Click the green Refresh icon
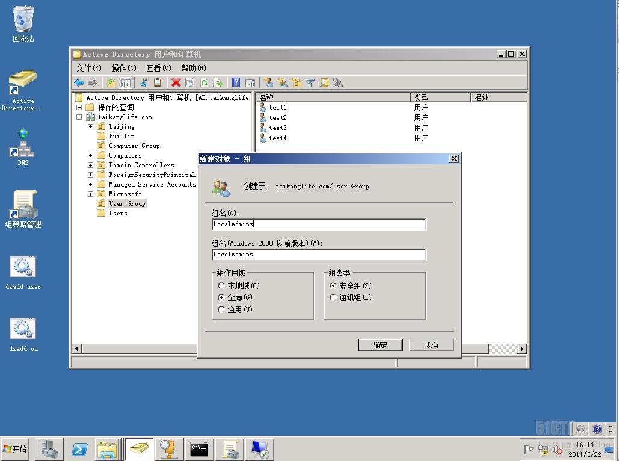Viewport: 619px width, 461px height. tap(204, 82)
